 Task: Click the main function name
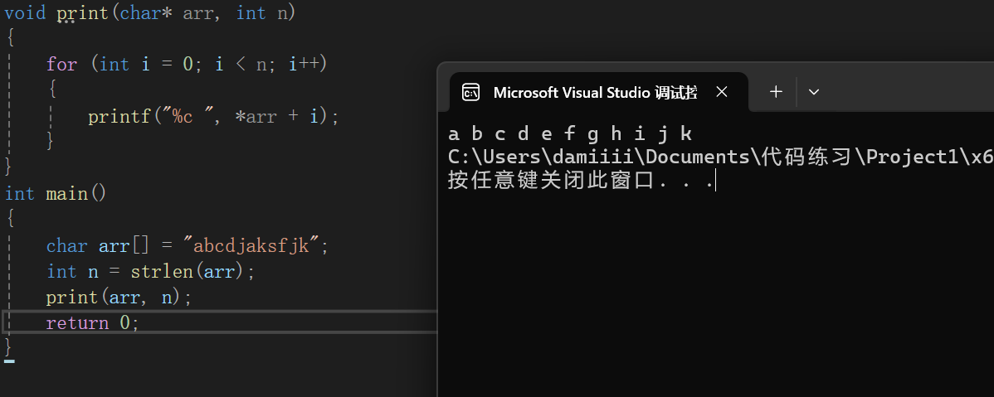[67, 194]
